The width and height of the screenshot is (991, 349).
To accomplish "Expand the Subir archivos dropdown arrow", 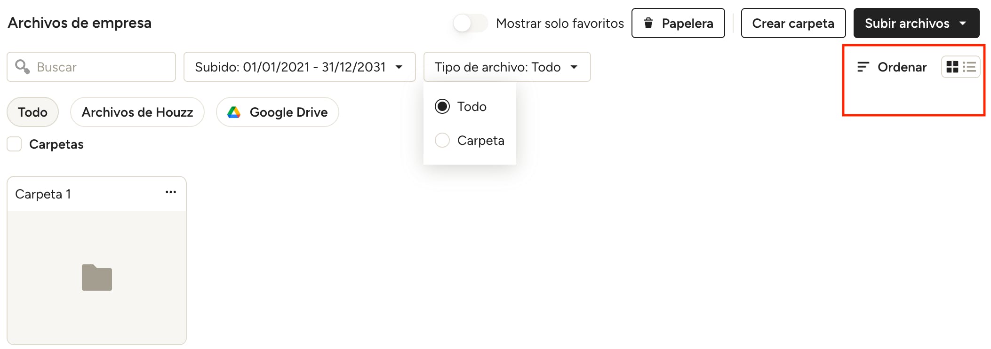I will tap(963, 23).
